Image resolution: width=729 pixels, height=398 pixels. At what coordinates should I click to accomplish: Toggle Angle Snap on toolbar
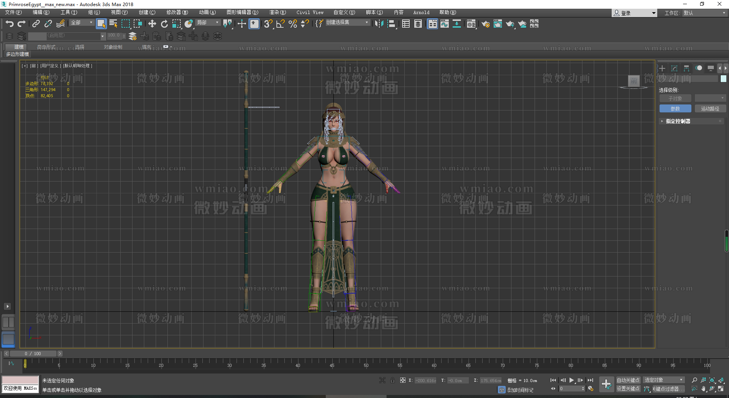[281, 24]
